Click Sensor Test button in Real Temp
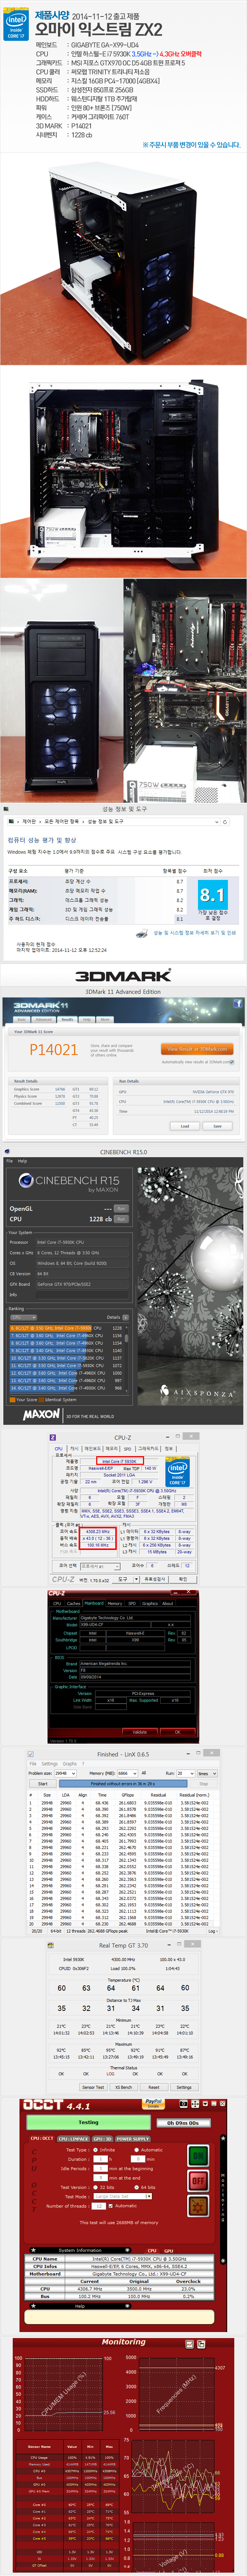Screen dimensions: 247x2576 coord(93,2087)
